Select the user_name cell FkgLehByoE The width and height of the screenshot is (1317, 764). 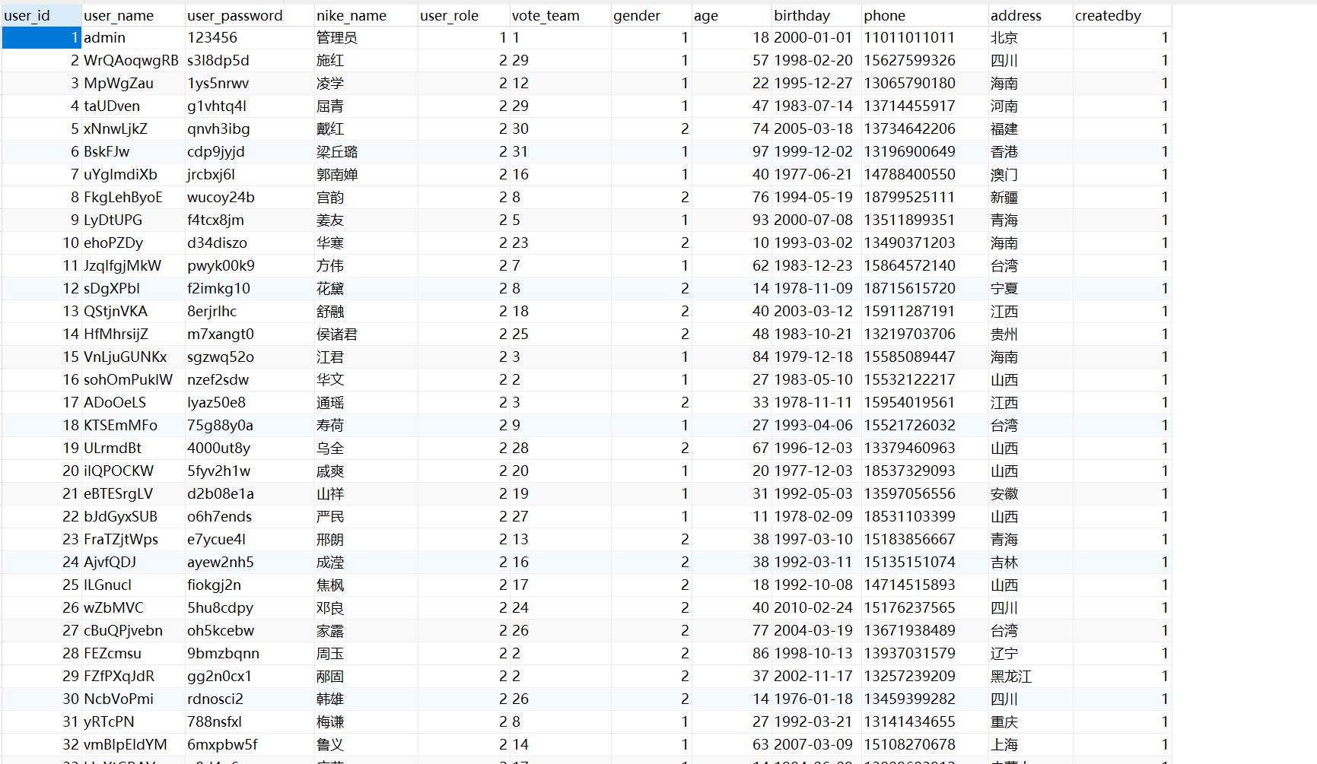tap(132, 197)
